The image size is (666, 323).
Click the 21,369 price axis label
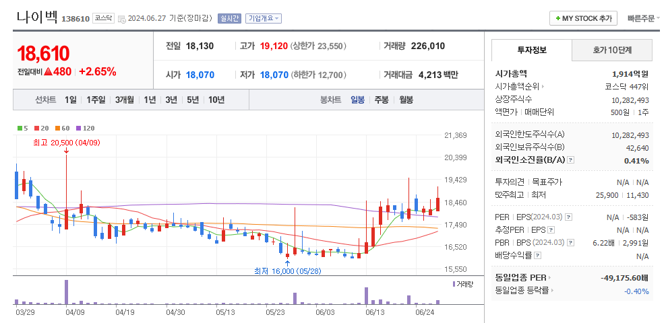click(x=455, y=136)
